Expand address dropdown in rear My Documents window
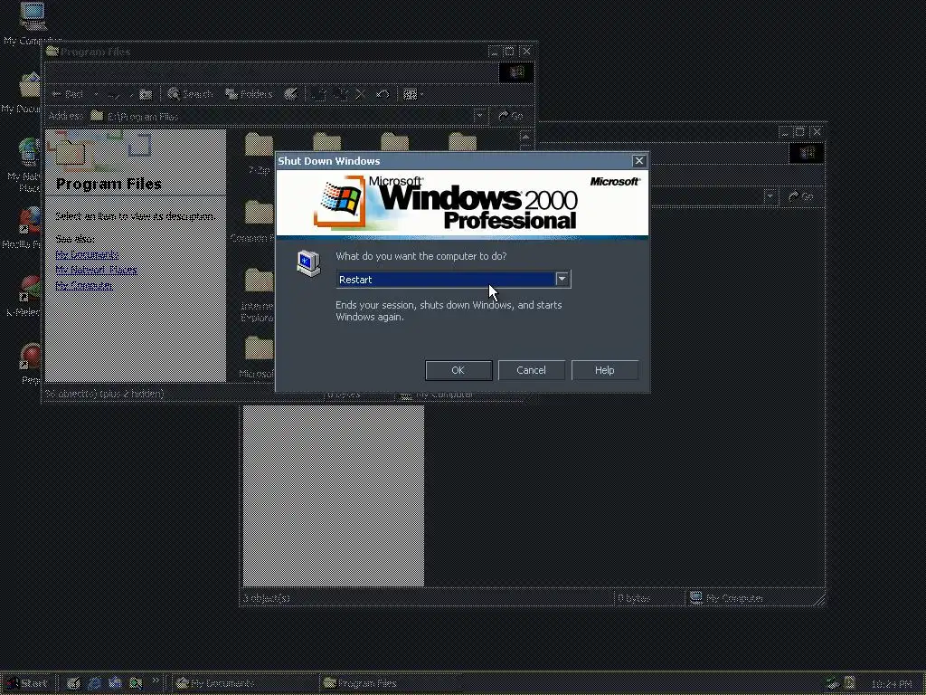926x695 pixels. click(x=770, y=196)
